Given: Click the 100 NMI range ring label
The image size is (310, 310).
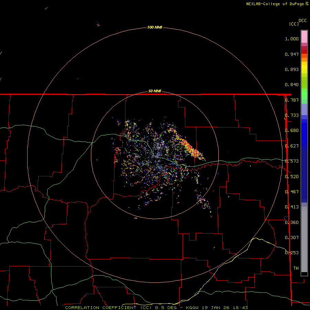Looking at the screenshot, I should pyautogui.click(x=155, y=27).
